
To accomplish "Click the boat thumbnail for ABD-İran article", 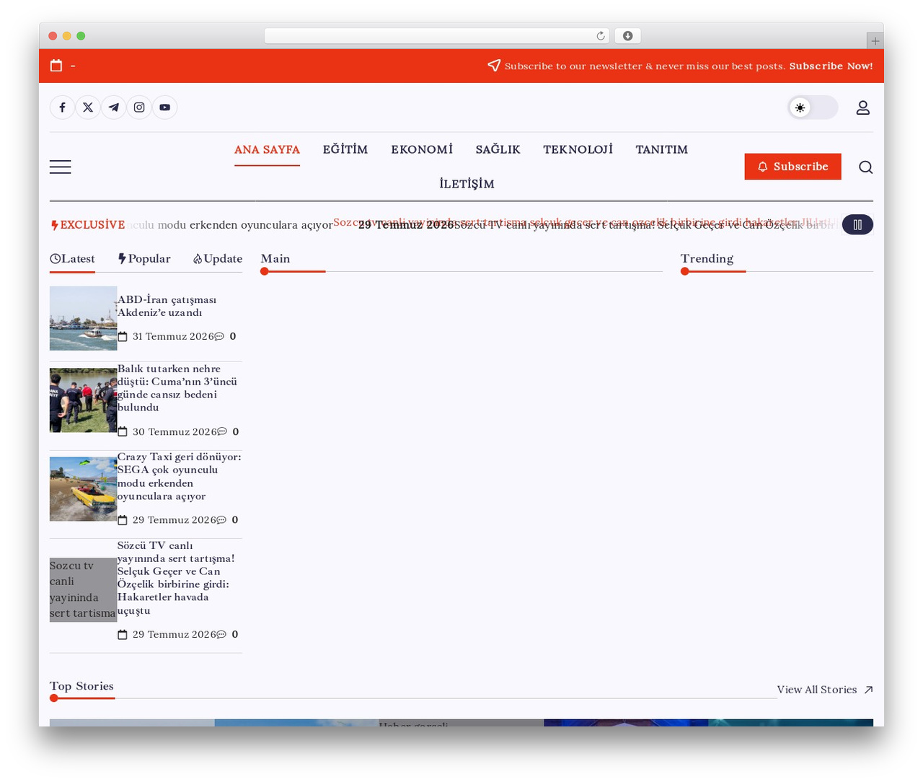I will (x=83, y=318).
